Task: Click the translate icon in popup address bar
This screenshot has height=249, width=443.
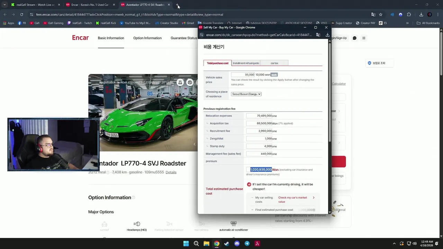Action: pyautogui.click(x=318, y=35)
